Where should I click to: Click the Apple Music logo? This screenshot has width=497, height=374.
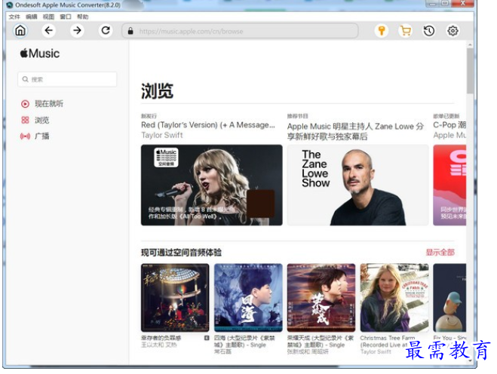[40, 54]
